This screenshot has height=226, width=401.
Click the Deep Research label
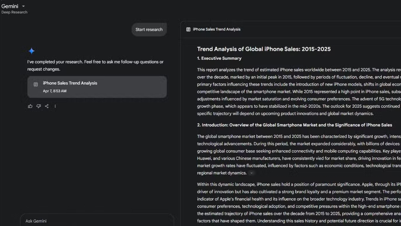tap(14, 12)
